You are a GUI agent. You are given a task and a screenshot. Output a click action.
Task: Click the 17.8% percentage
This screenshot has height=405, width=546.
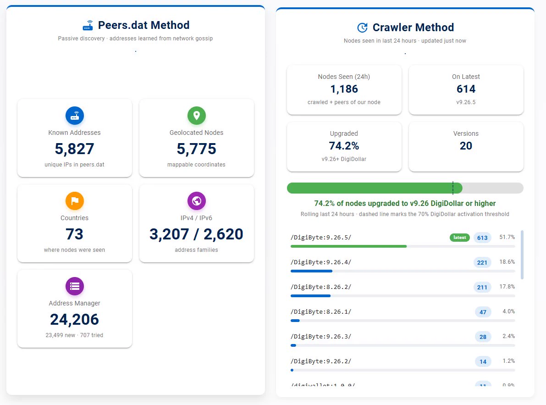[507, 287]
